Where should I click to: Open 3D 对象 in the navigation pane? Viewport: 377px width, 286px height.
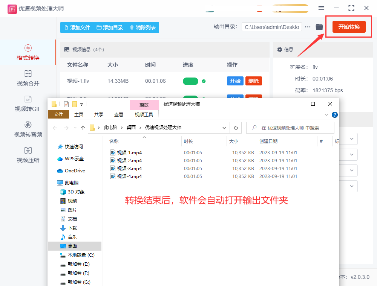72,192
